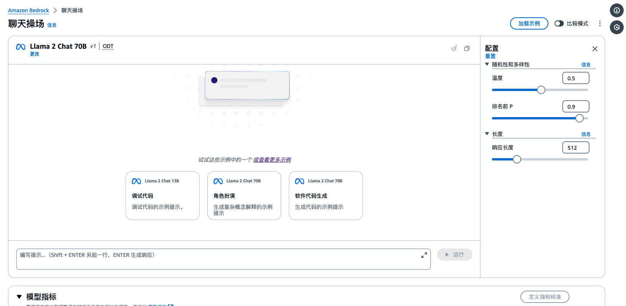Click the 排名前 P value field showing 0.9
Viewport: 626px width, 306px height.
coord(576,106)
